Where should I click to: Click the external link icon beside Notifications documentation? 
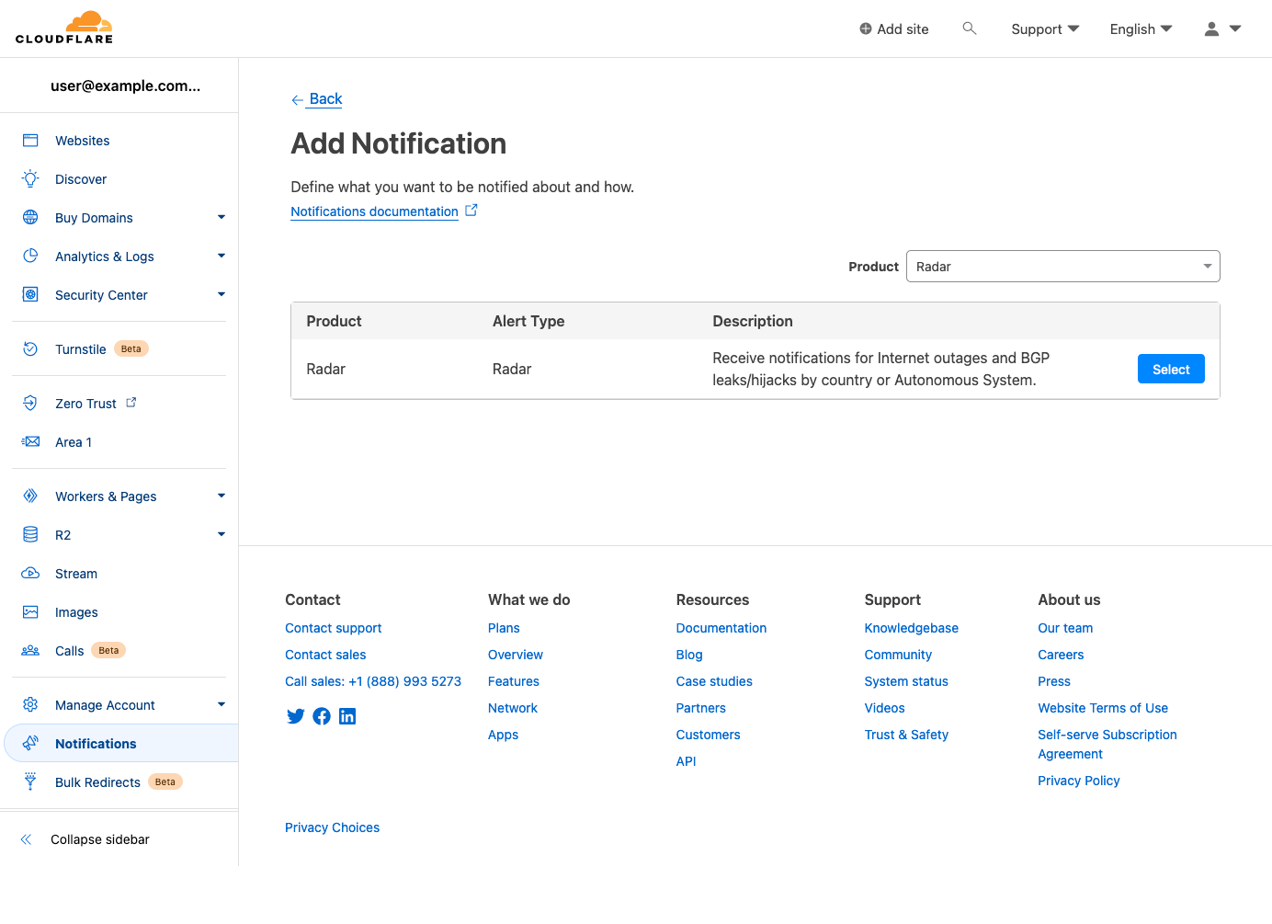(471, 211)
